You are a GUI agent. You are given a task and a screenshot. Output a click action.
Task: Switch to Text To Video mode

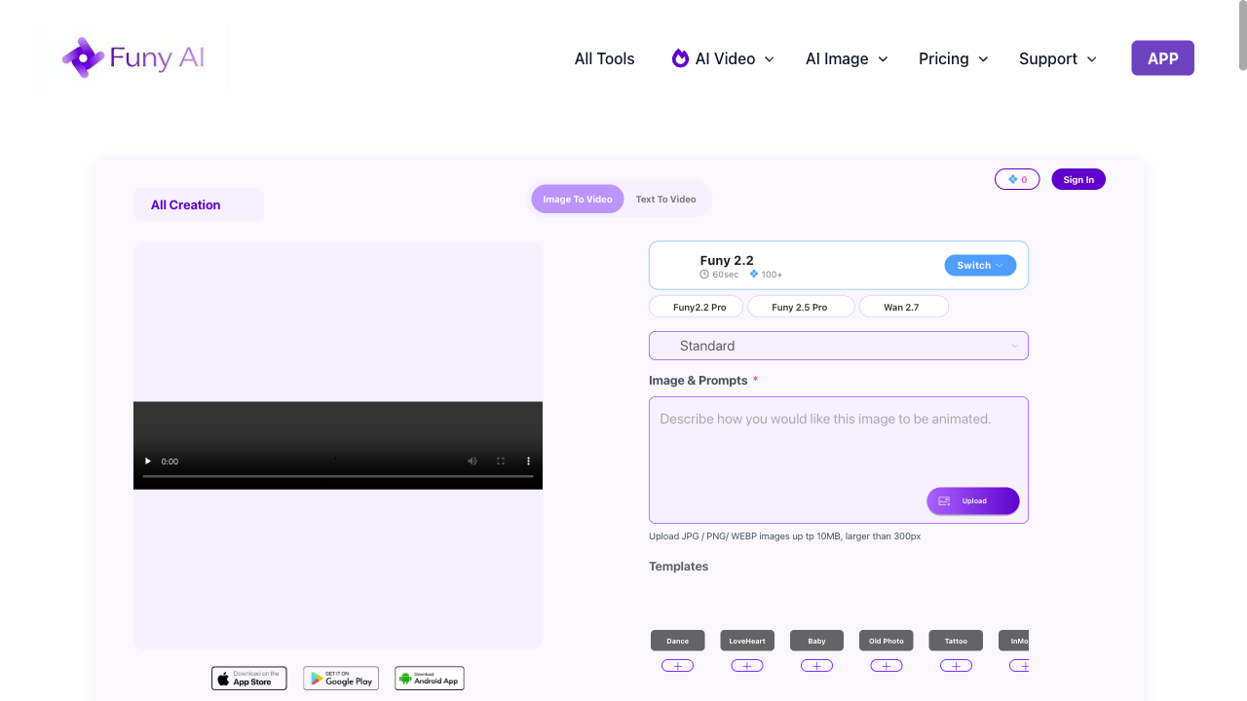[x=666, y=200]
